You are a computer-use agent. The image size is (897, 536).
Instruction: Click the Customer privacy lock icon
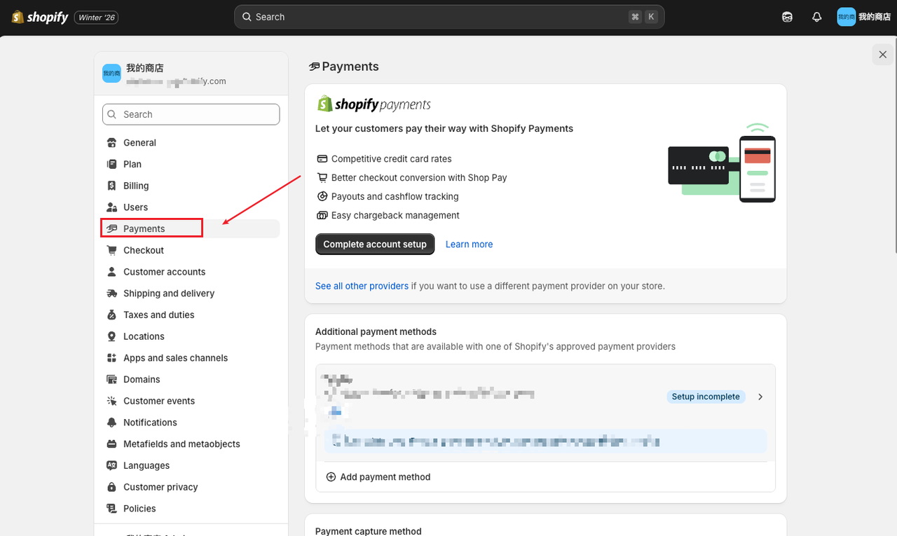(111, 487)
